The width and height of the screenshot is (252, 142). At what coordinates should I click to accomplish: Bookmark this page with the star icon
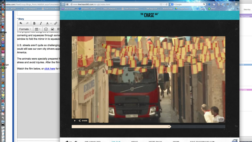click(x=219, y=4)
